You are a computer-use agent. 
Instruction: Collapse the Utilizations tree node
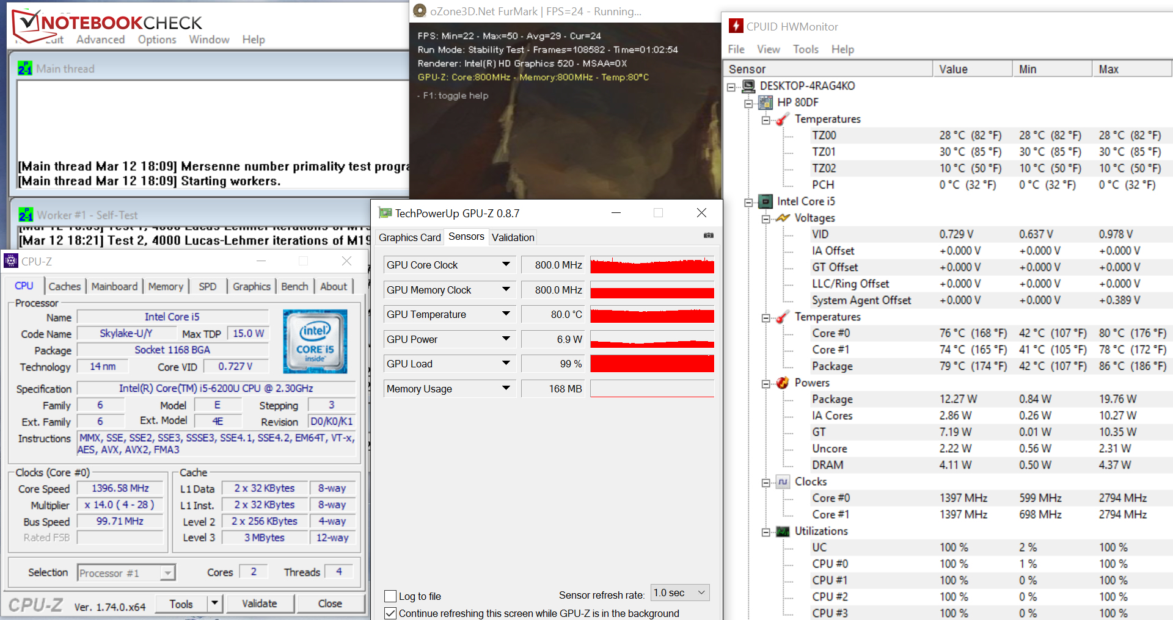coord(766,533)
